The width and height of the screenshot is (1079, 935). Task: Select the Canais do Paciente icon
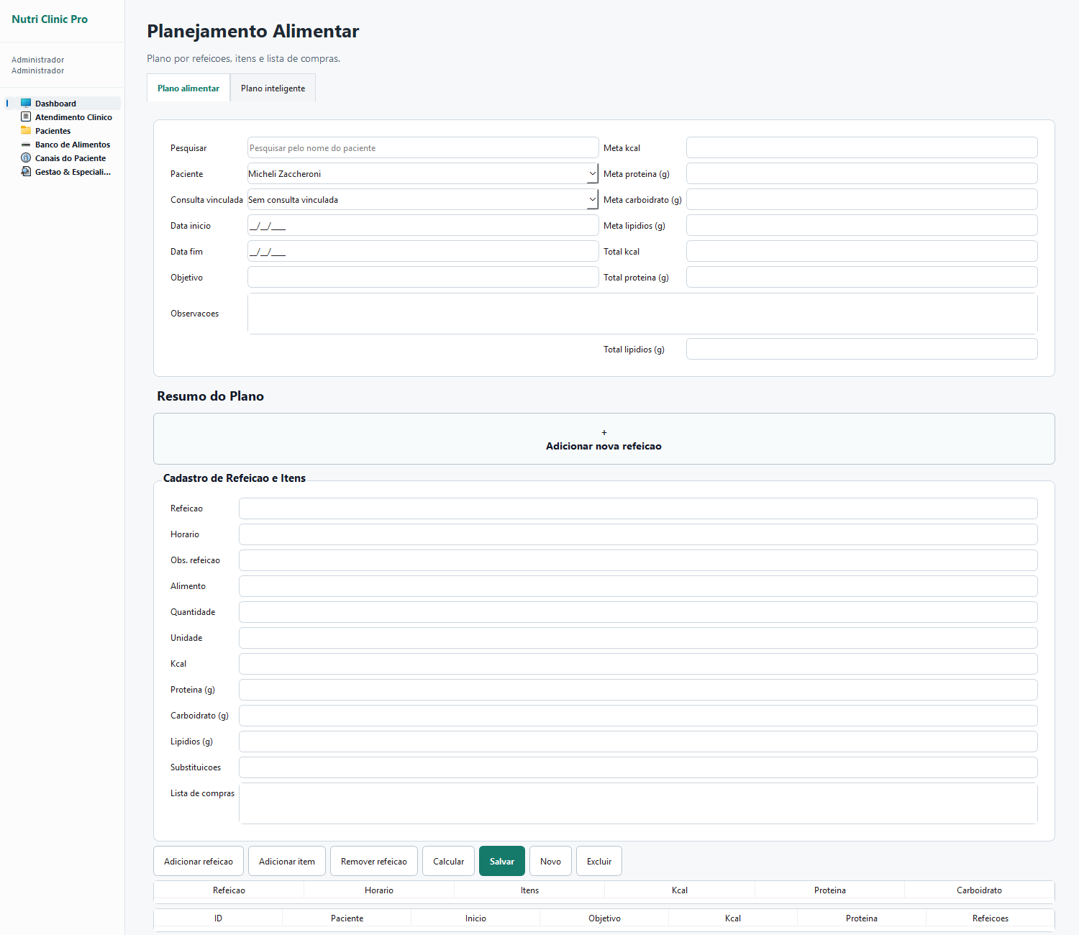[26, 158]
